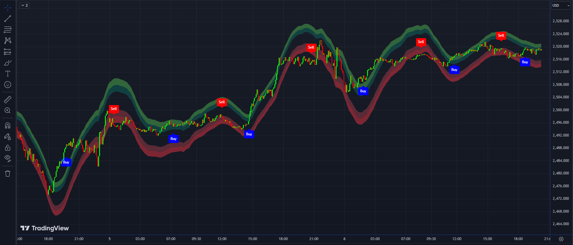The width and height of the screenshot is (573, 245).
Task: Click the 2,512.000 price axis label
Action: [x=561, y=72]
